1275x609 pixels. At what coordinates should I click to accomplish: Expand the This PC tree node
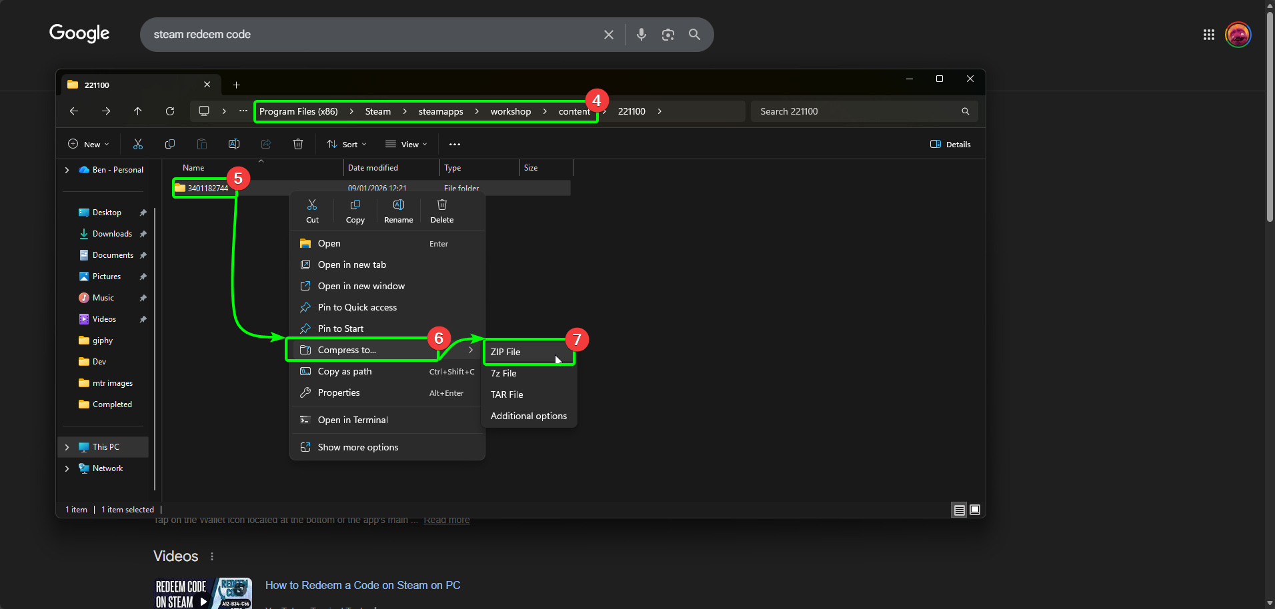pyautogui.click(x=67, y=447)
